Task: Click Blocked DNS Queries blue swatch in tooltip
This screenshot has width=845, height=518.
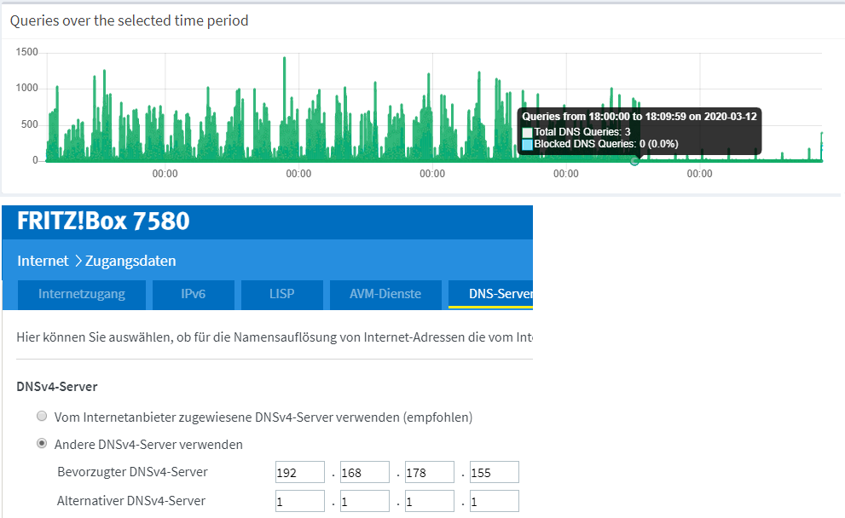Action: click(x=527, y=144)
